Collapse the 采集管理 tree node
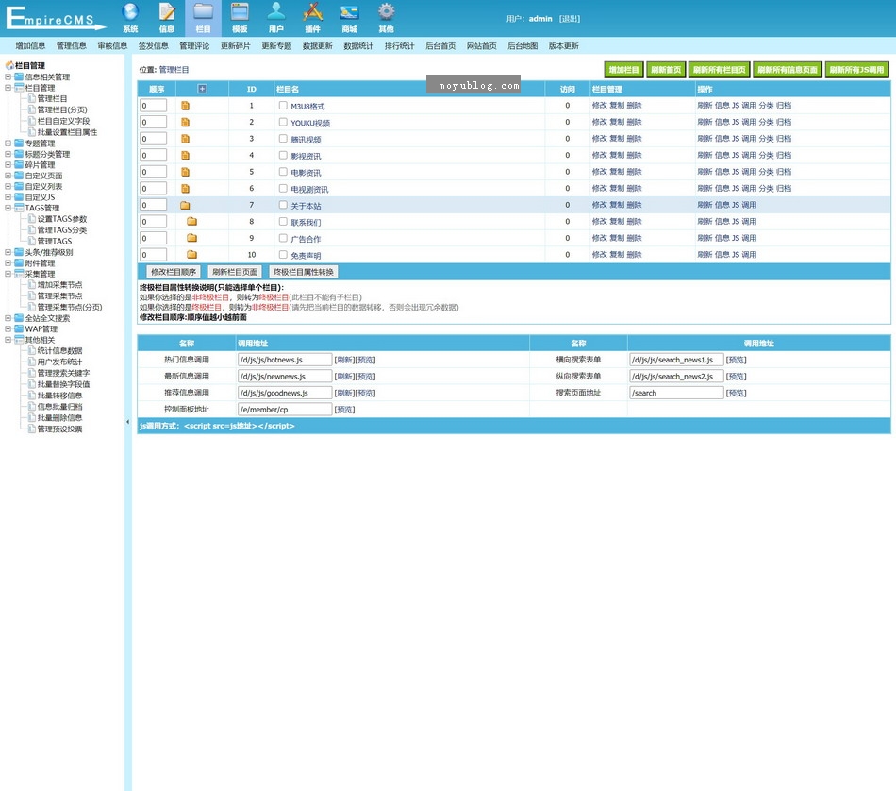The height and width of the screenshot is (791, 896). point(8,274)
